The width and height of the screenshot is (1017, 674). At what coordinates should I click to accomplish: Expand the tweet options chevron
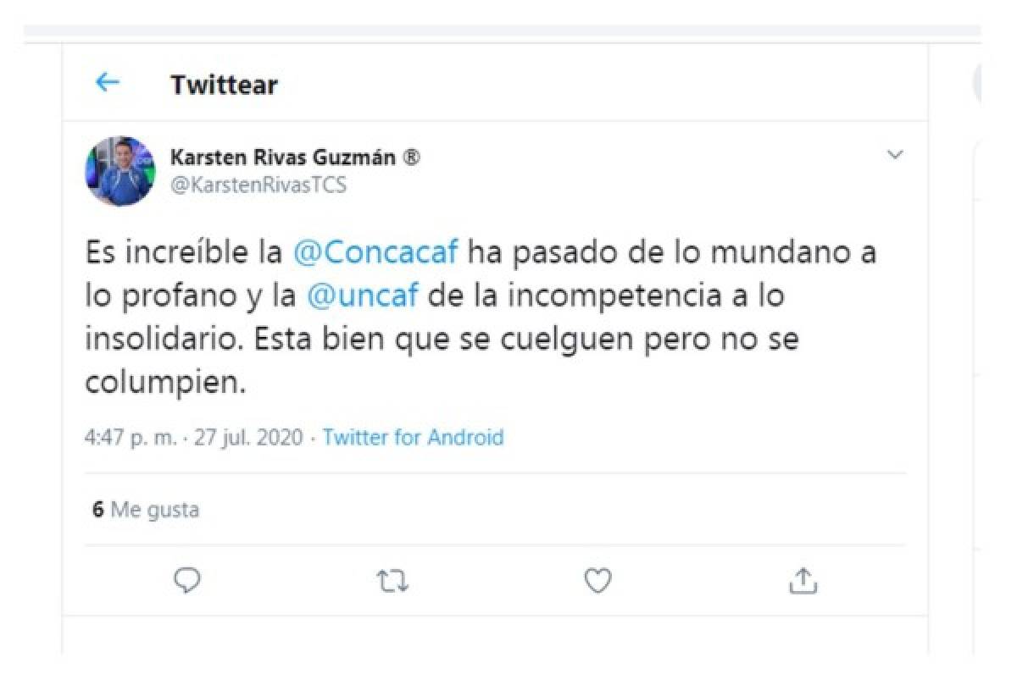click(894, 155)
